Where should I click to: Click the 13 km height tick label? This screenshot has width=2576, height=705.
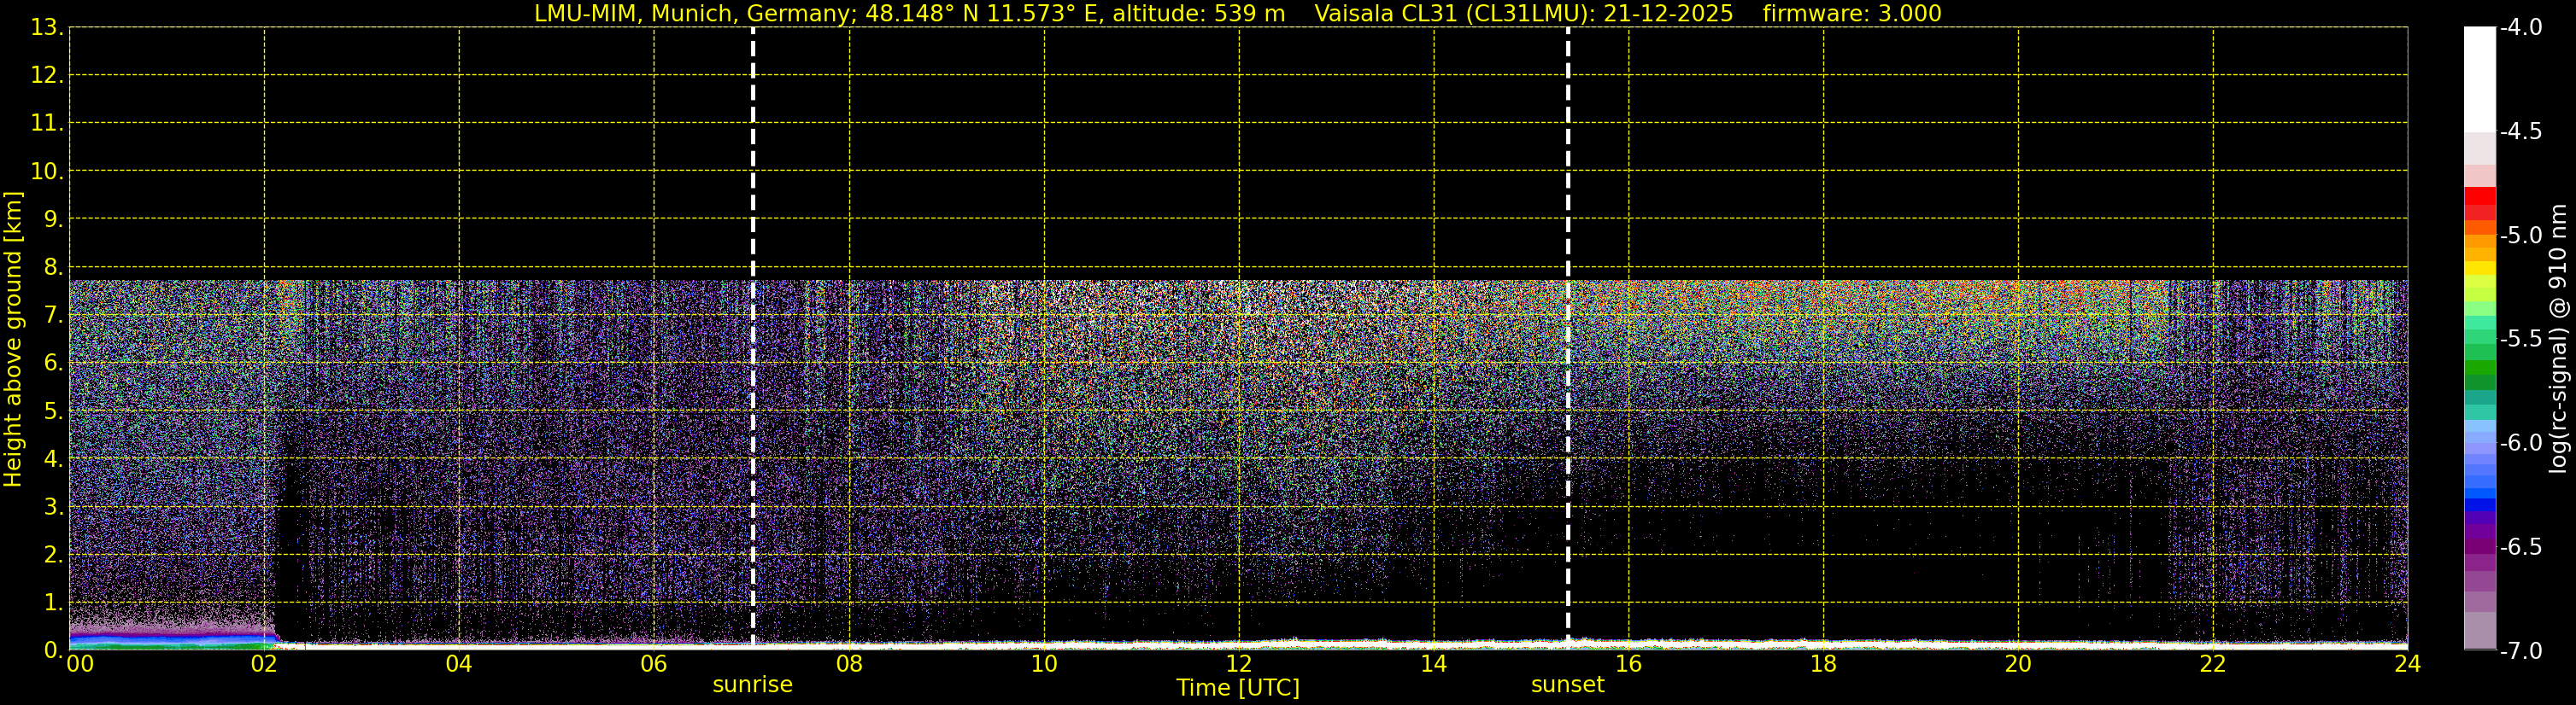46,28
